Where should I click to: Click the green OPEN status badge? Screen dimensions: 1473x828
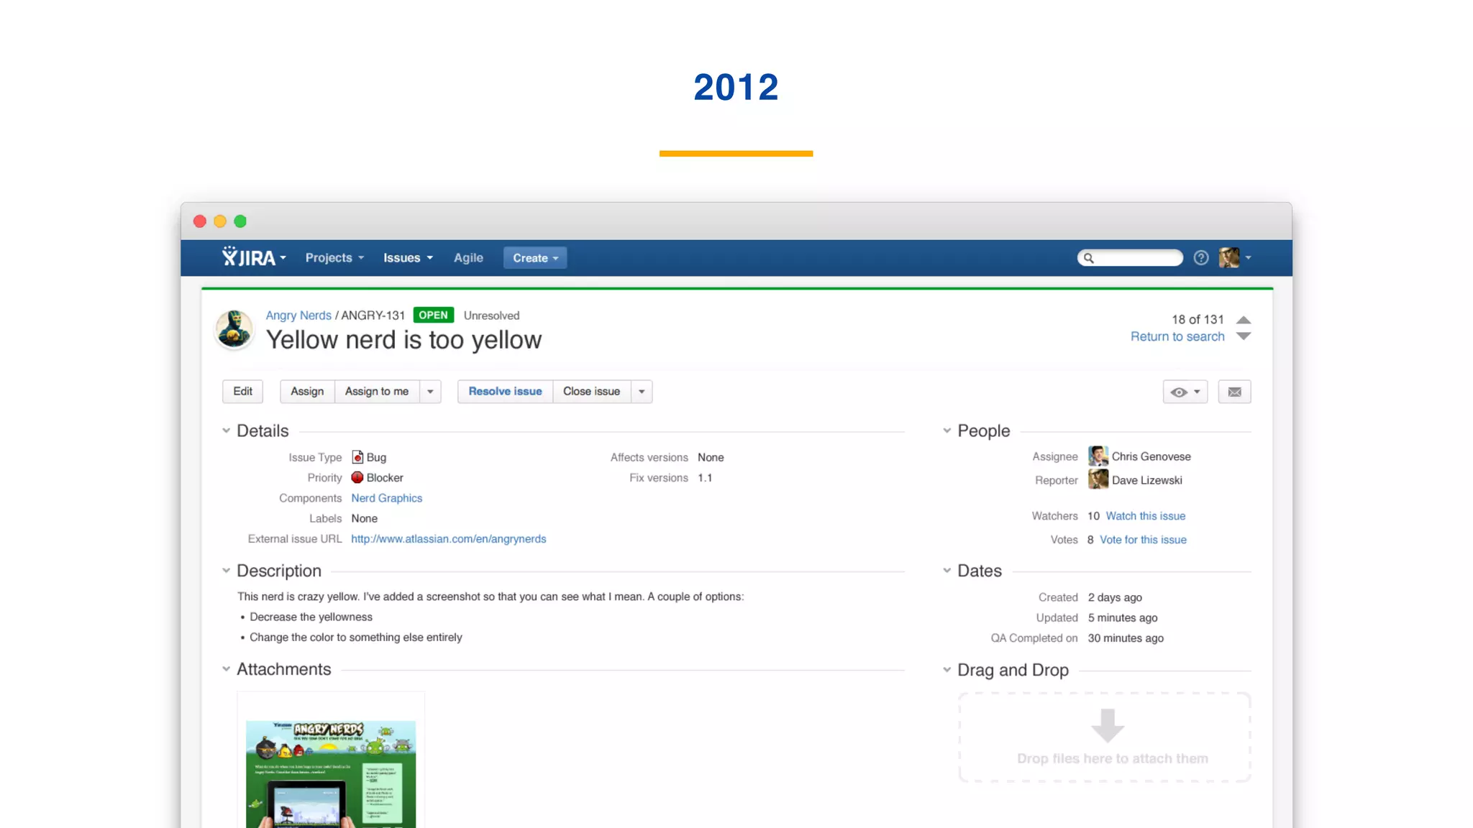433,316
